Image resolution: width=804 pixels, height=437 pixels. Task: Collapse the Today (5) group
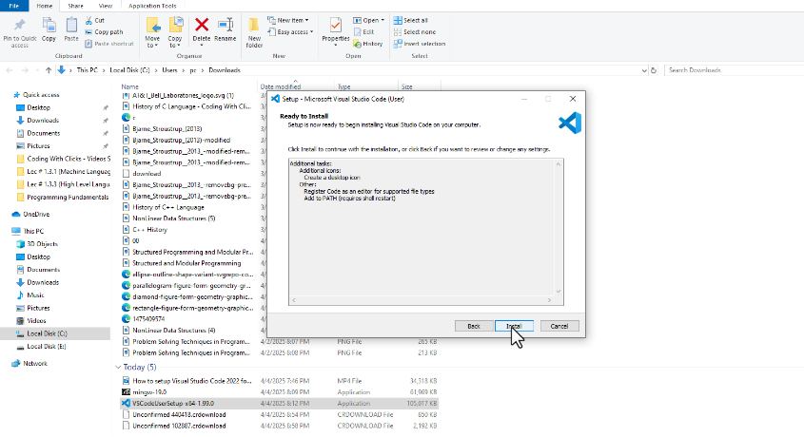coord(118,367)
